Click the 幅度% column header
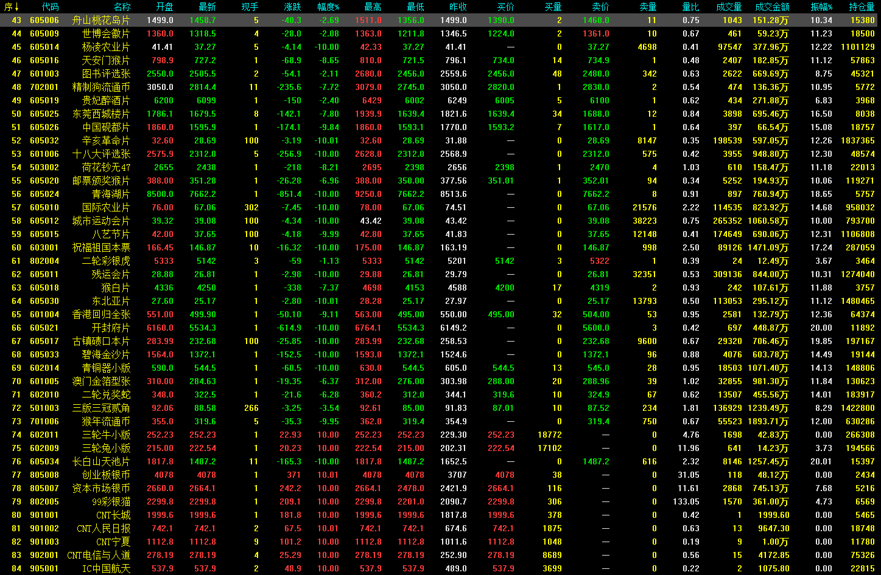The height and width of the screenshot is (575, 881). pos(328,7)
